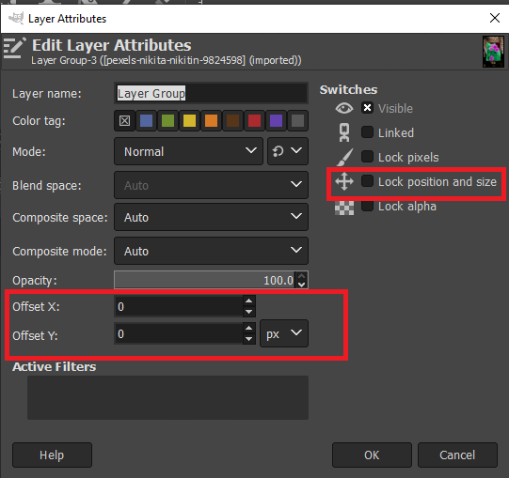Click the paintbrush icon beside Lock pixels
This screenshot has height=478, width=509.
tap(344, 157)
